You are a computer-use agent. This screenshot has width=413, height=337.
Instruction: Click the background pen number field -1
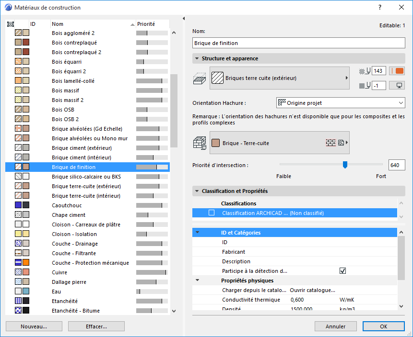(379, 85)
